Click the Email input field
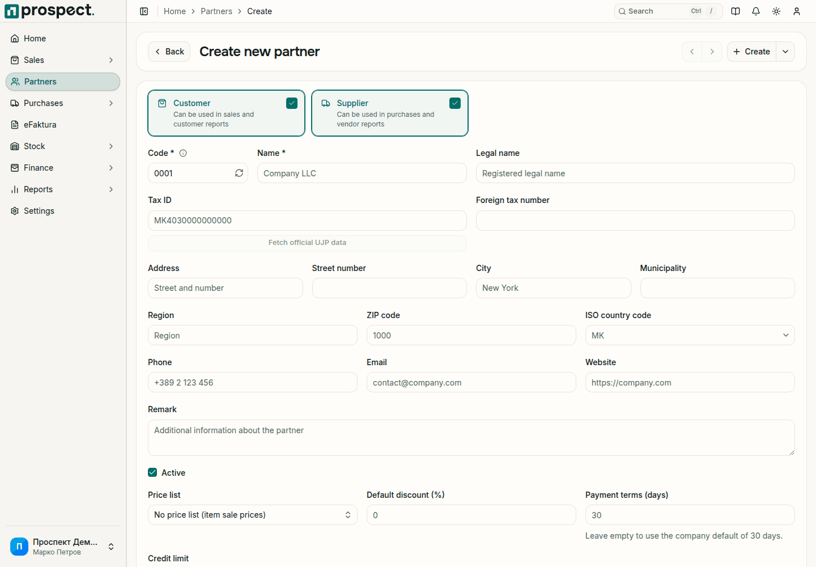This screenshot has width=816, height=567. pyautogui.click(x=471, y=382)
